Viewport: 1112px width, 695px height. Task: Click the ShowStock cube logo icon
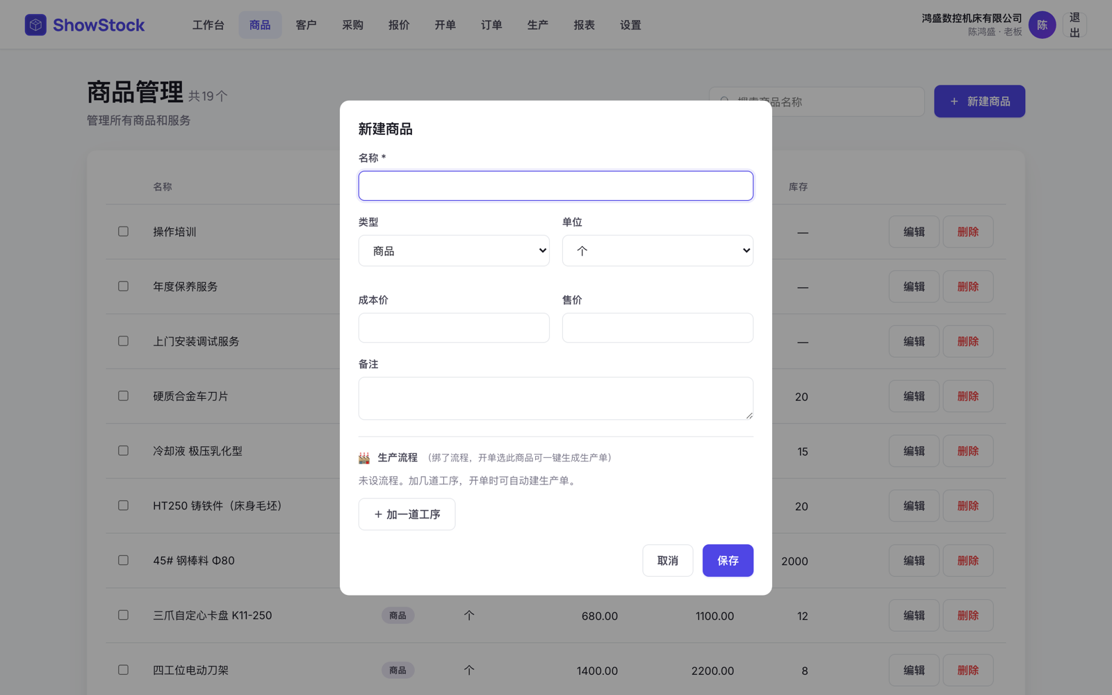35,25
